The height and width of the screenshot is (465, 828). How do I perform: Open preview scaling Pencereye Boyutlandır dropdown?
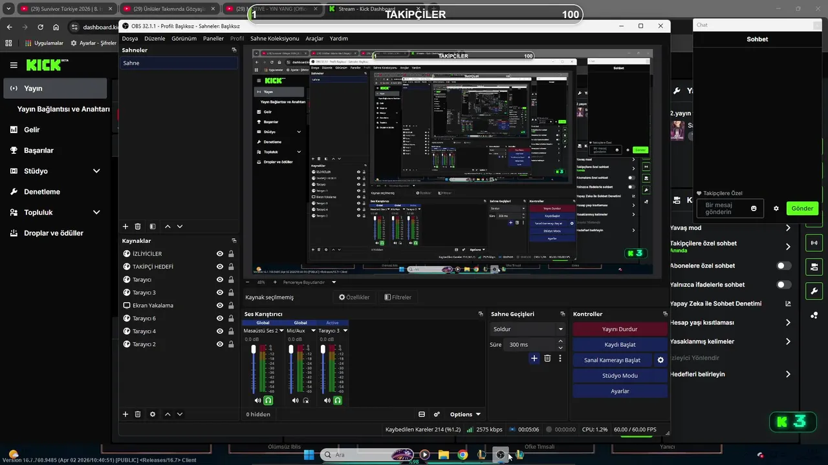(334, 282)
